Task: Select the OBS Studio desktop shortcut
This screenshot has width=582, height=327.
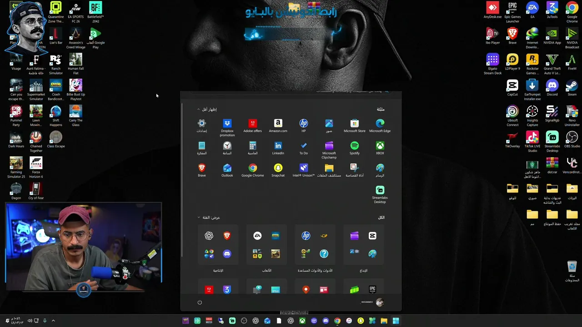Action: pyautogui.click(x=572, y=140)
